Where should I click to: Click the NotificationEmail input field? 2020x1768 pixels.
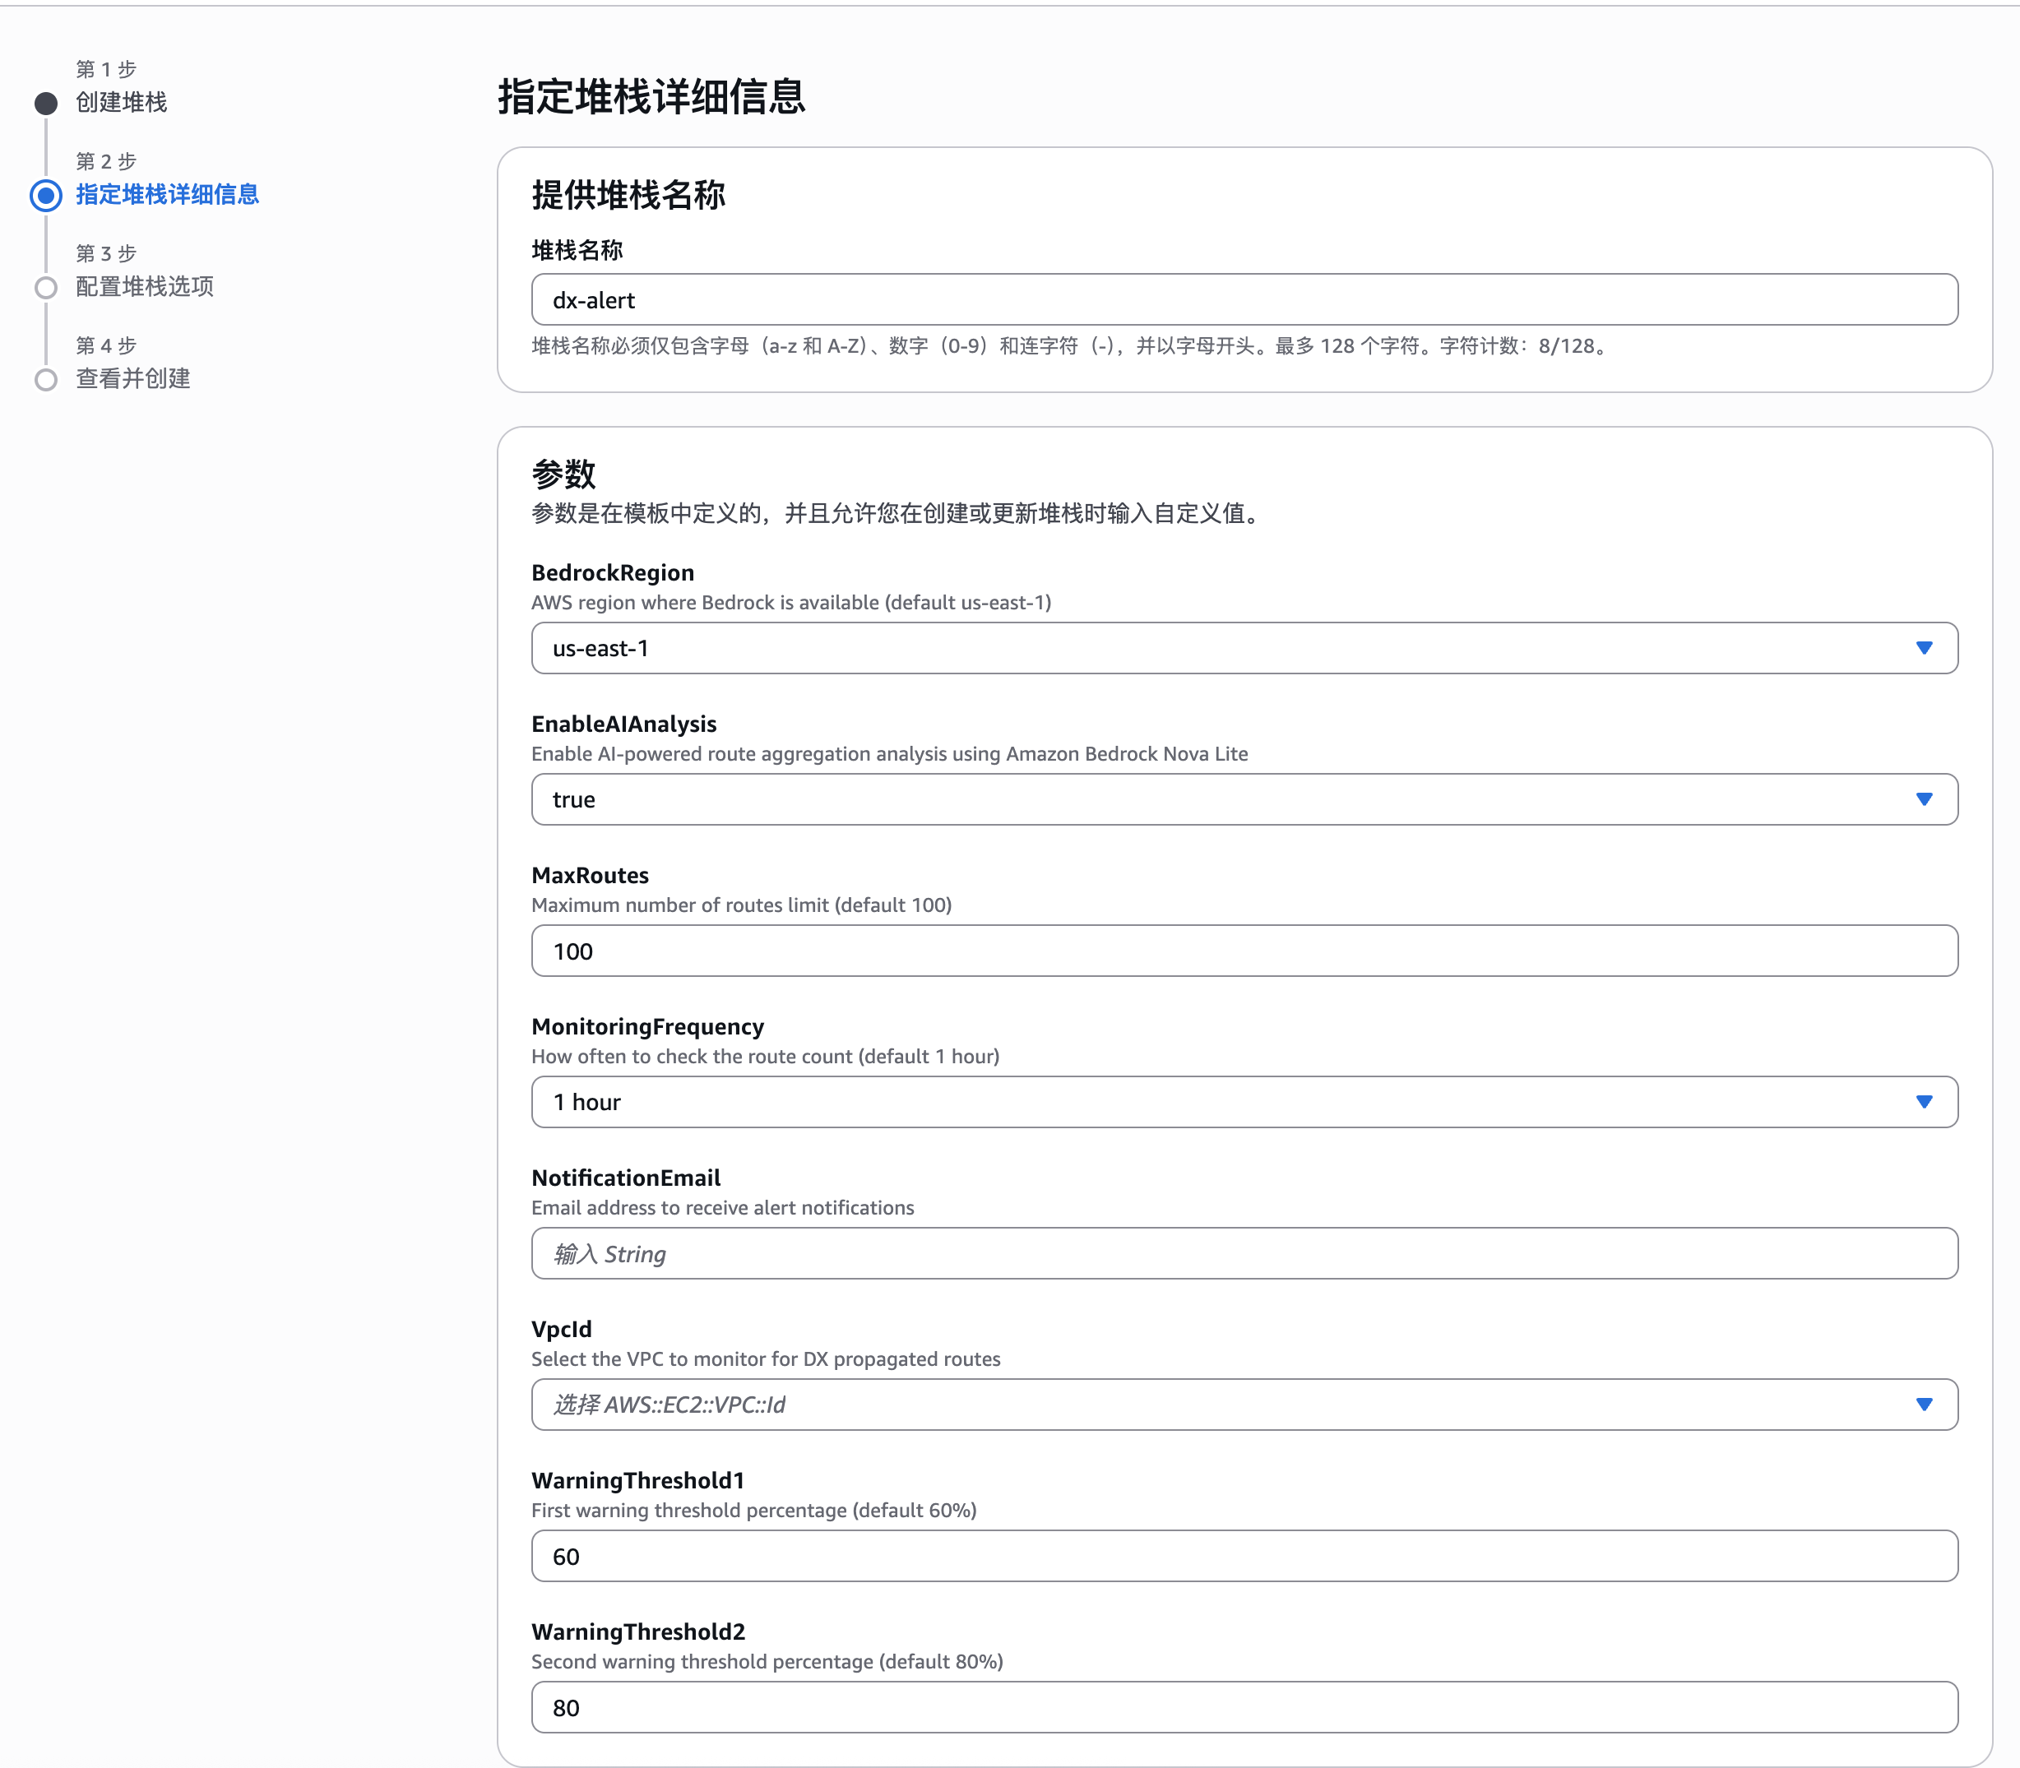pyautogui.click(x=1244, y=1254)
